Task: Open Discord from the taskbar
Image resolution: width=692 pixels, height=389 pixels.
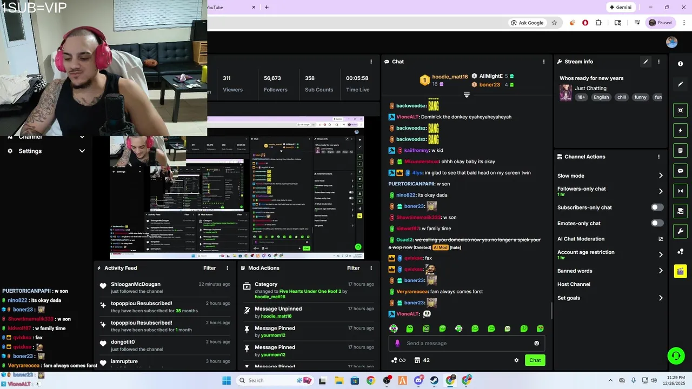Action: [418, 380]
